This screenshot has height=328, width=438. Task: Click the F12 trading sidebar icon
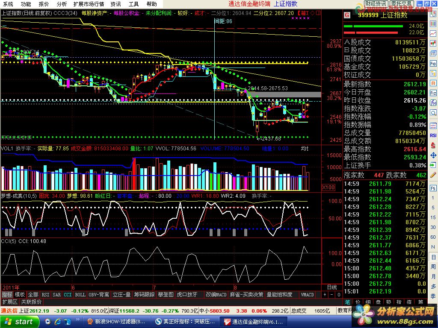pos(433,93)
